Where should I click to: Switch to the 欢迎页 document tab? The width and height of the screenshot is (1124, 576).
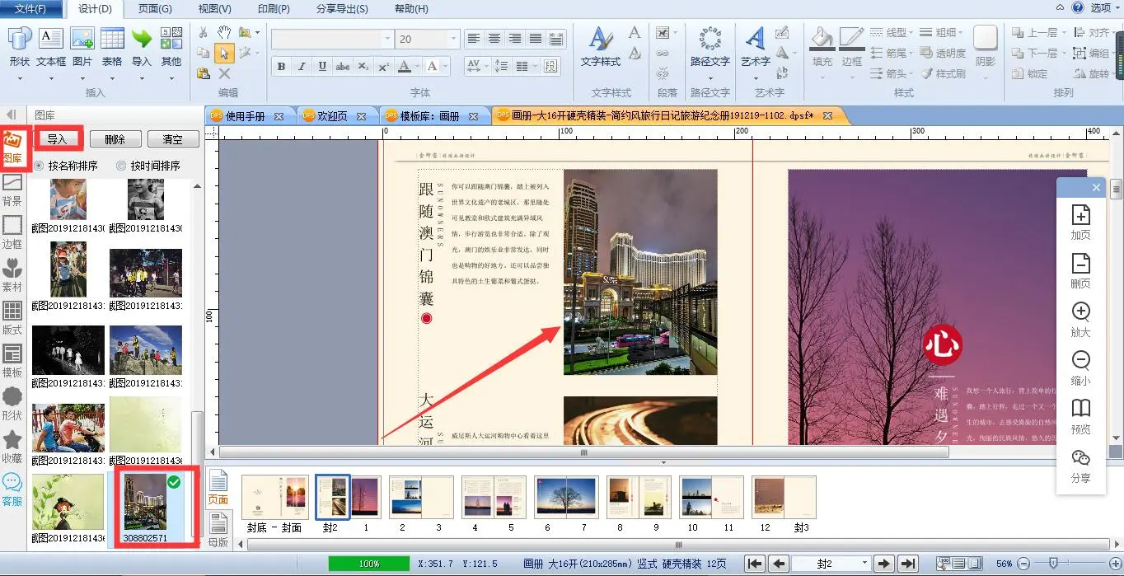[331, 116]
